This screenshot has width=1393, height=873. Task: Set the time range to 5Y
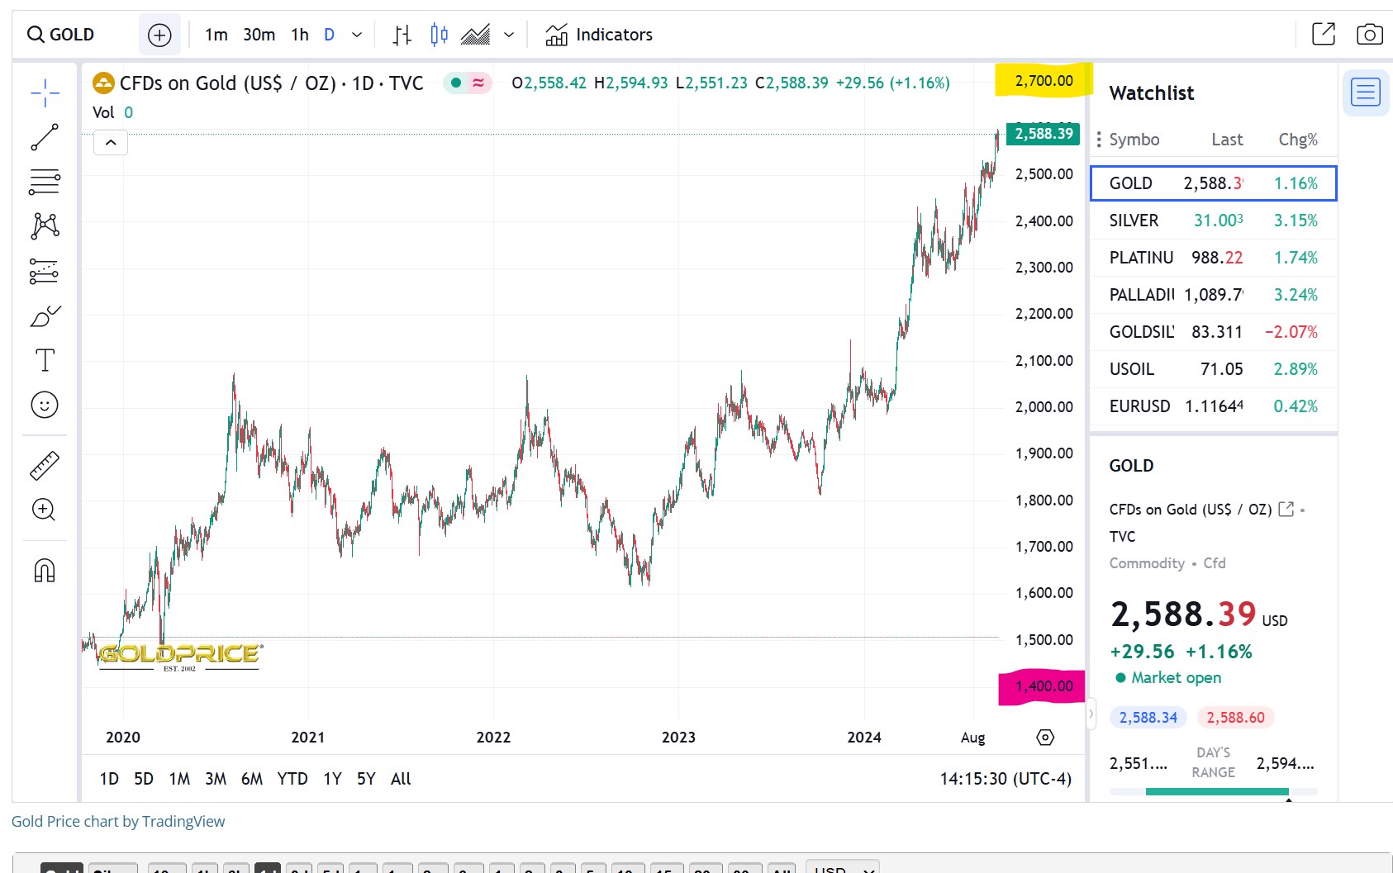[366, 779]
